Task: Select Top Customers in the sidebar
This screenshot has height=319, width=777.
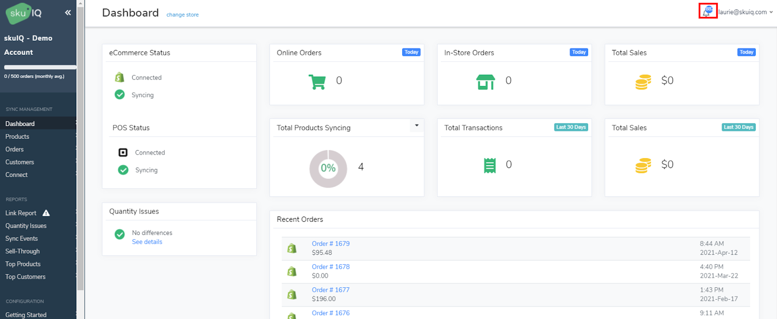Action: 25,277
